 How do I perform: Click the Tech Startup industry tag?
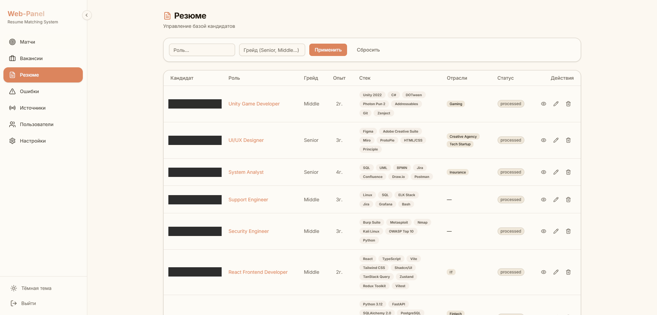click(x=460, y=144)
